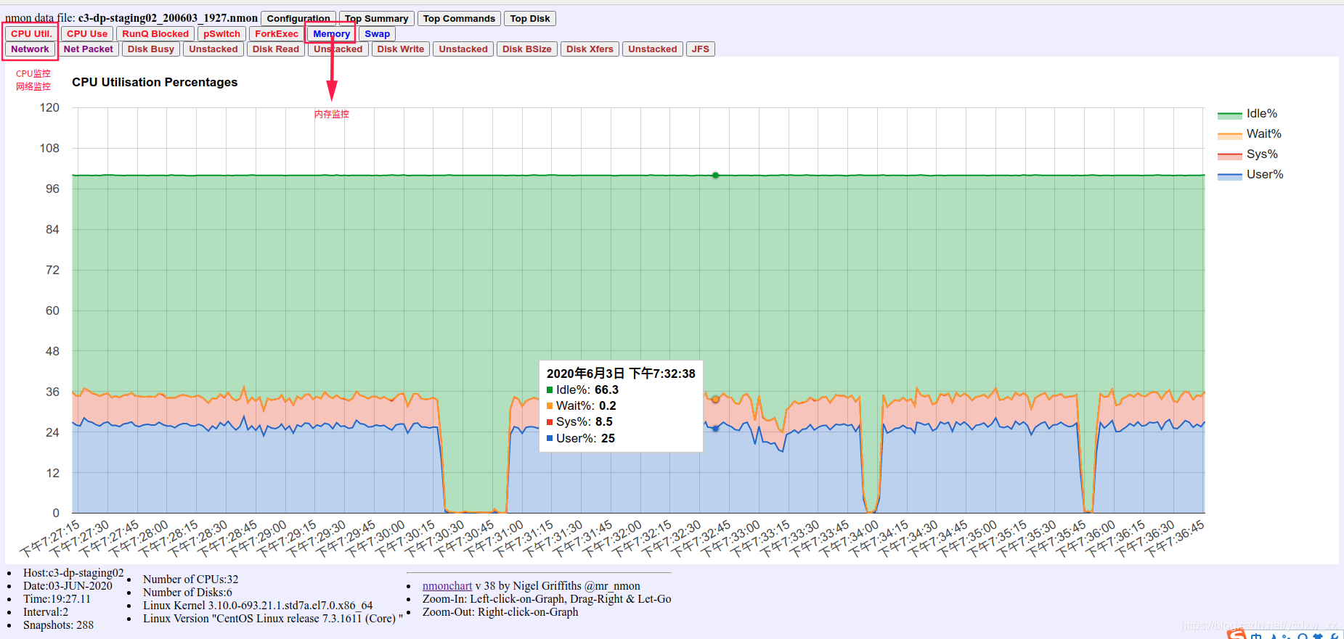Click tooltip date 2020年6月3日 下午7:32:38

click(621, 374)
